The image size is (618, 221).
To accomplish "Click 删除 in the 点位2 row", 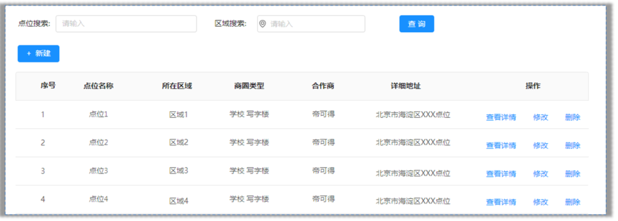I will pyautogui.click(x=573, y=145).
